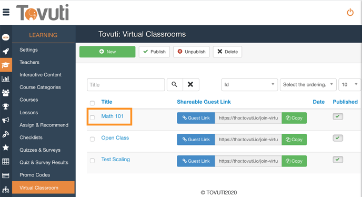The width and height of the screenshot is (362, 197).
Task: Check the Math 101 row checkbox
Action: [x=93, y=117]
